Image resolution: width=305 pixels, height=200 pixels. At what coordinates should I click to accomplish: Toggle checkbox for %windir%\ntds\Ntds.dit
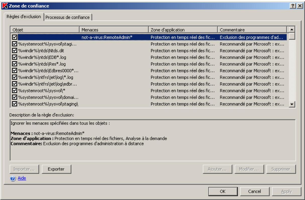point(15,51)
